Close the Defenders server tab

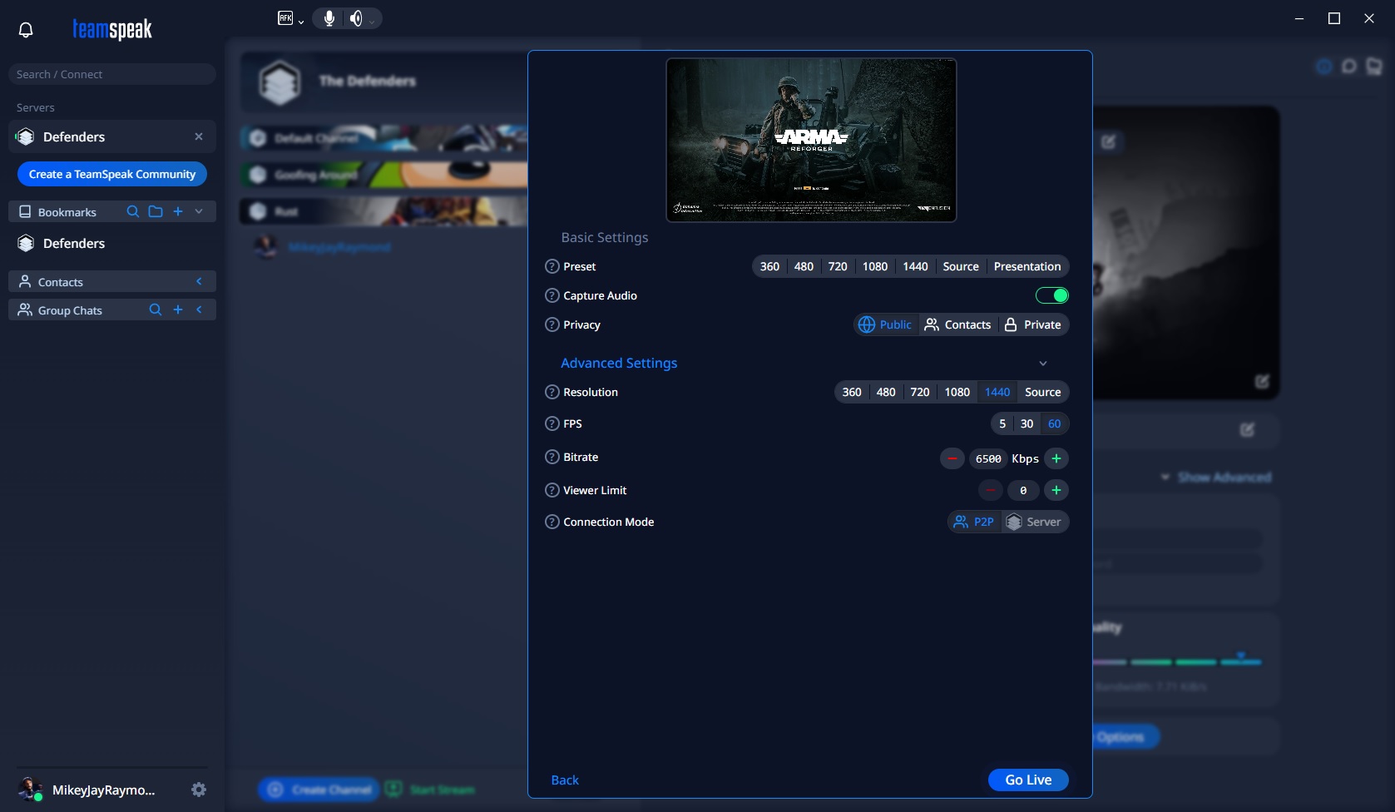[199, 136]
